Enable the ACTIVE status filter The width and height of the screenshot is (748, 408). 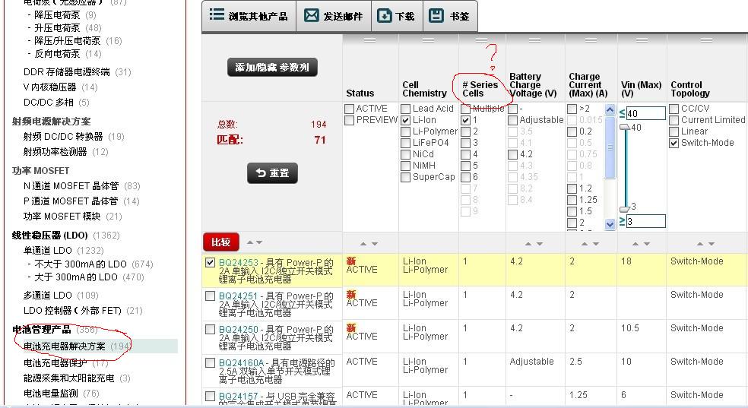tap(349, 109)
